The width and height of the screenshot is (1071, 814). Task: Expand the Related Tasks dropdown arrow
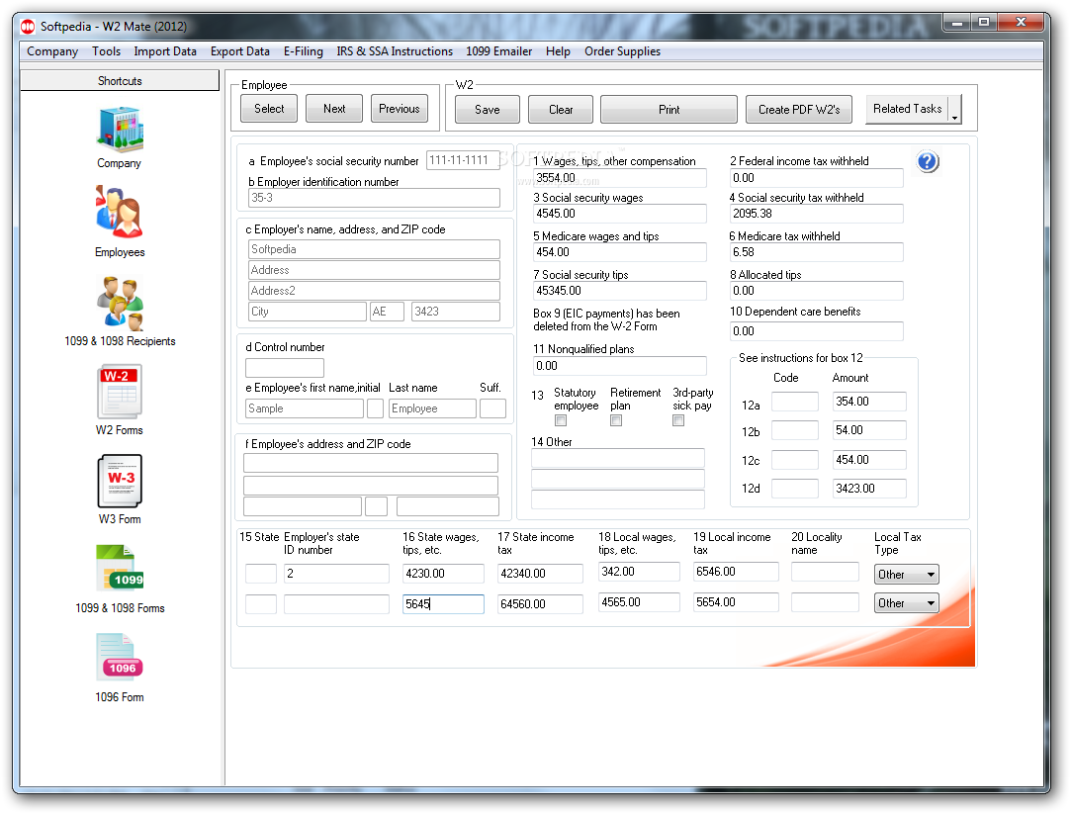955,109
